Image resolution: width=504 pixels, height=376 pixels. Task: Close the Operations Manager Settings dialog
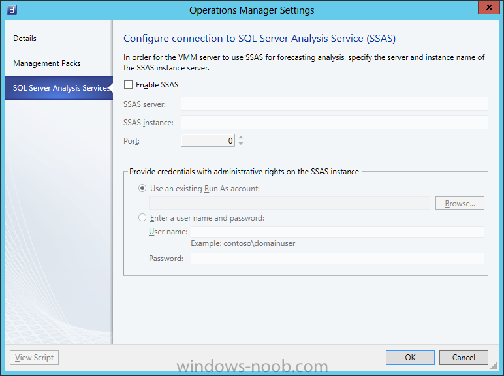[x=489, y=7]
